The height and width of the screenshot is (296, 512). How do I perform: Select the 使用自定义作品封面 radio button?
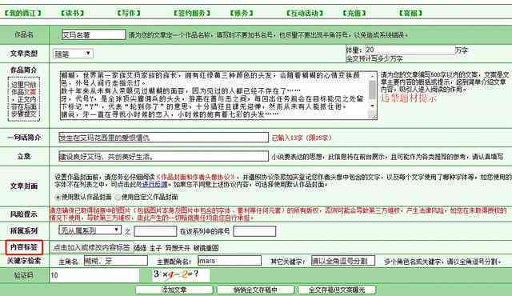click(118, 197)
